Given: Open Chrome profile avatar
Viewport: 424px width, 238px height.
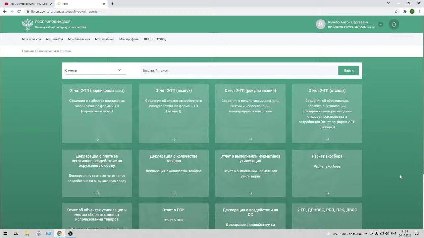Looking at the screenshot, I should [x=412, y=11].
